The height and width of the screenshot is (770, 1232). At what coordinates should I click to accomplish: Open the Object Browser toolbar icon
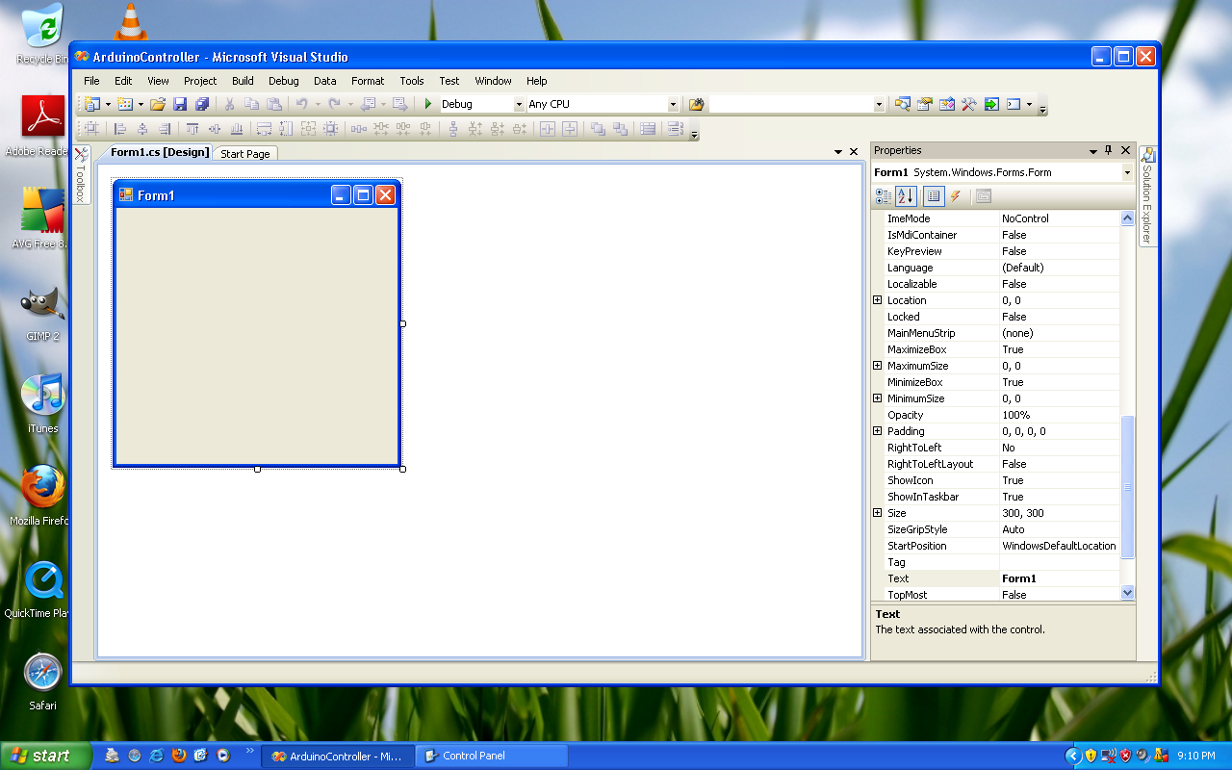click(x=947, y=104)
